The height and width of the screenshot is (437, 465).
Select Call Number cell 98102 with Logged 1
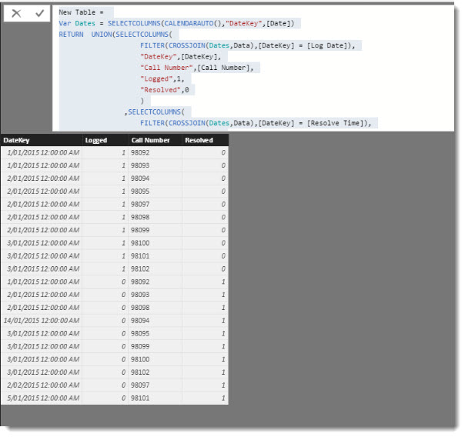click(x=155, y=269)
